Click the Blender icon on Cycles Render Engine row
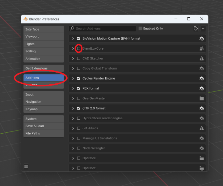Viewport: 223px width, 186px height. (201, 78)
